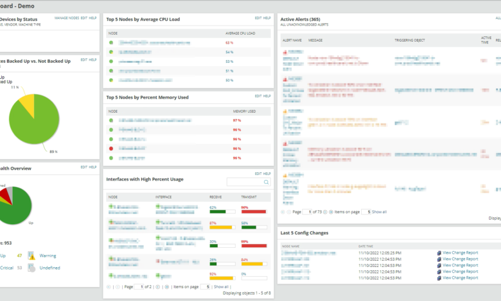
Task: Click the 97 % memory used value
Action: click(x=237, y=120)
